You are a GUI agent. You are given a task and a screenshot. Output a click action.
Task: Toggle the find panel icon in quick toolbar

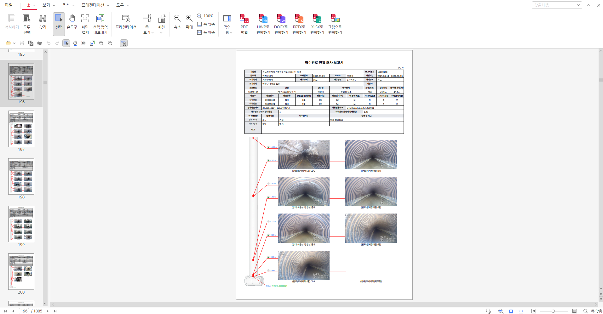pos(124,43)
